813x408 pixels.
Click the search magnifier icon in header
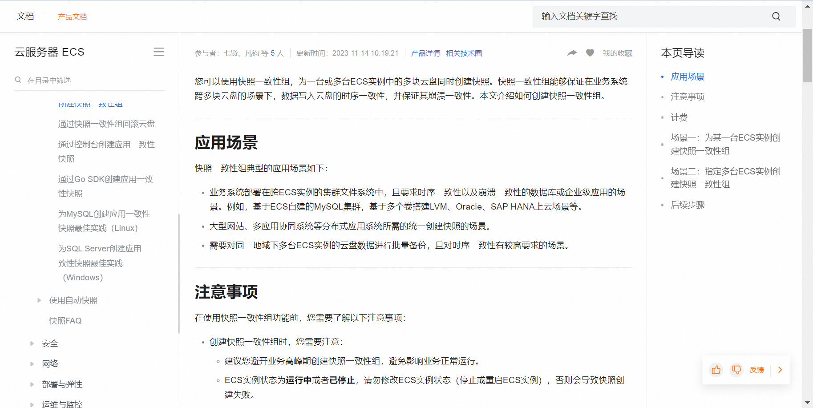click(776, 16)
